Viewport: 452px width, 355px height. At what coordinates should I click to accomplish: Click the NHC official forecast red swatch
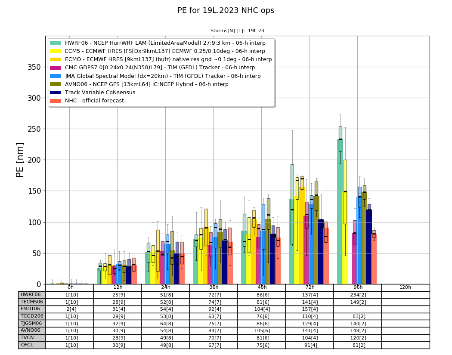(x=56, y=101)
